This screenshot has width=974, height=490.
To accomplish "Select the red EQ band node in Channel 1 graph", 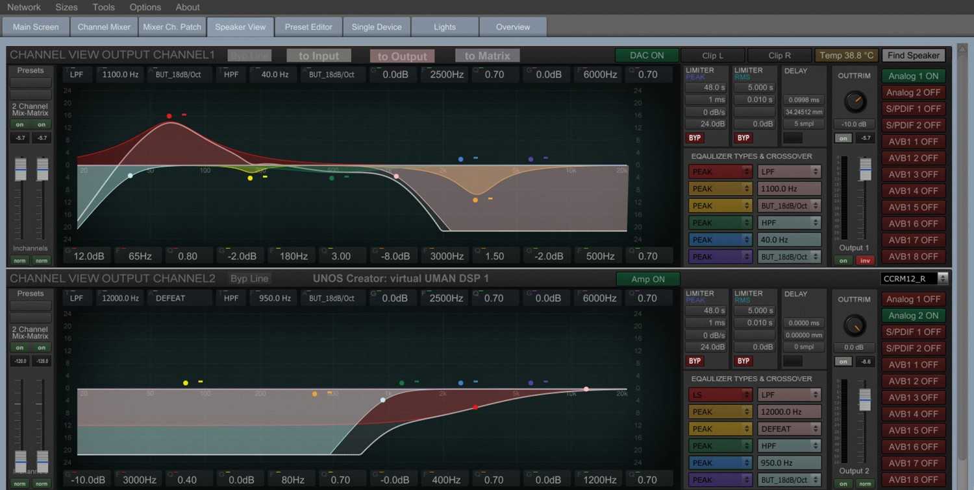I will point(169,116).
